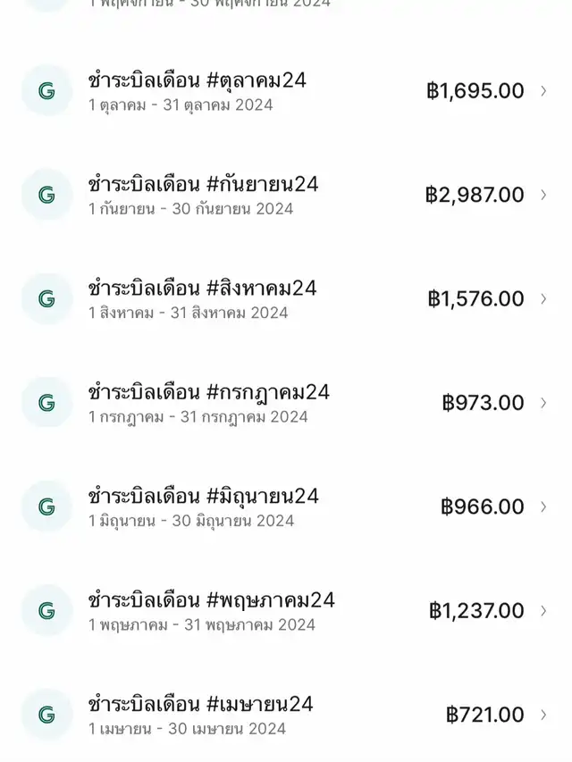Tap the G icon beside สิงหาคม24 bill
This screenshot has width=572, height=762.
46,298
